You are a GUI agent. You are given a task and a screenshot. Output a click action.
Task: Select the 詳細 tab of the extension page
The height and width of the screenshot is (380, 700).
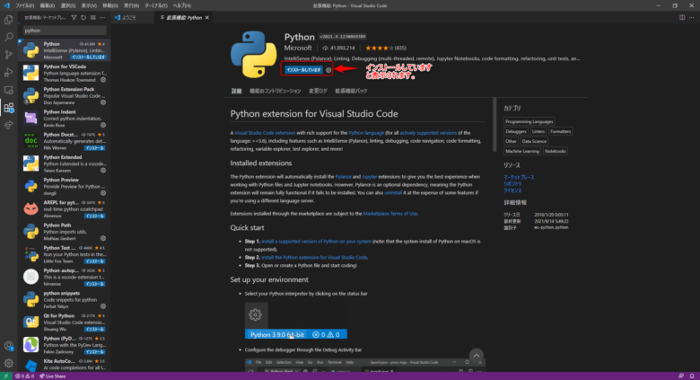[x=236, y=91]
